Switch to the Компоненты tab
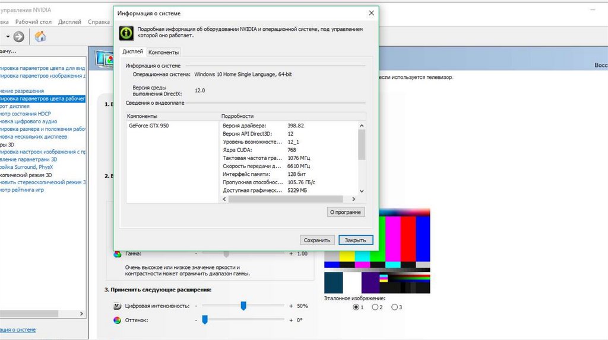This screenshot has height=340, width=608. click(x=163, y=52)
